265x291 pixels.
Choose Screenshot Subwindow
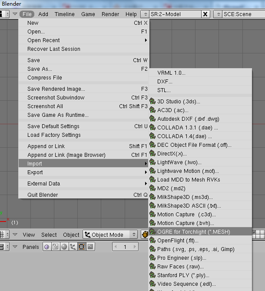tap(84, 98)
